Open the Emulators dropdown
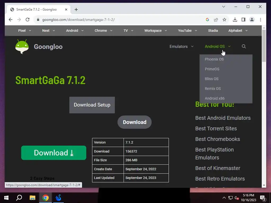The height and width of the screenshot is (203, 271). (x=181, y=47)
